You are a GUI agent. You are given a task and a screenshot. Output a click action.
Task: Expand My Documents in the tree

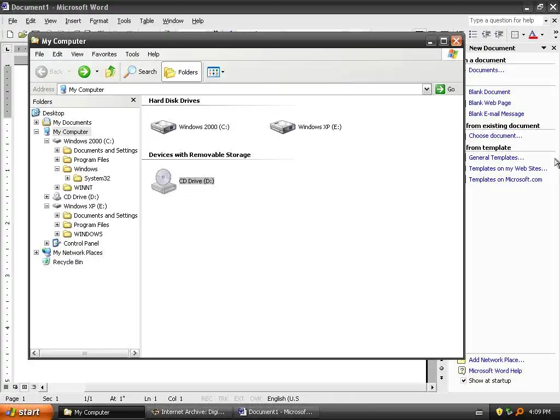pos(37,122)
